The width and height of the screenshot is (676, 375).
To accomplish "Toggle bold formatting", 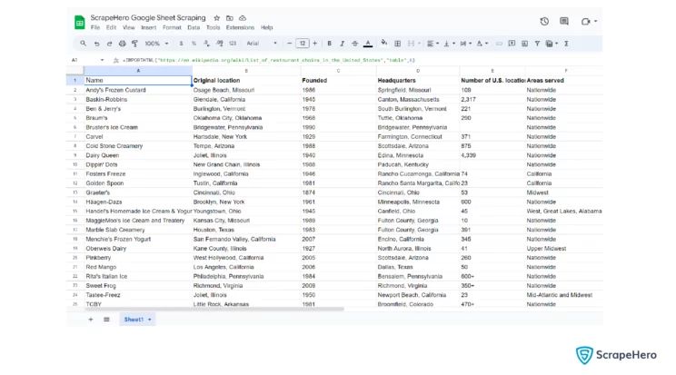I will pos(330,44).
